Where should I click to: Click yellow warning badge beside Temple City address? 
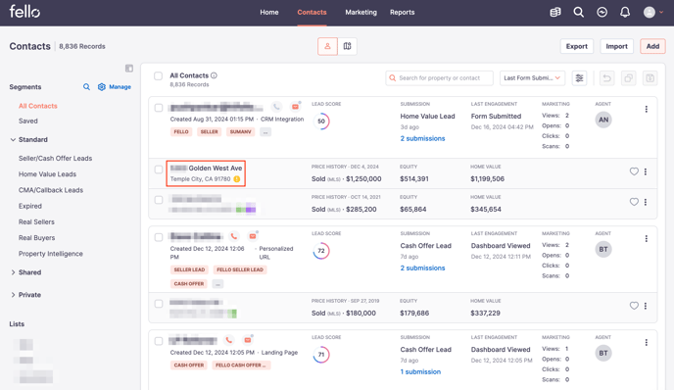click(237, 179)
